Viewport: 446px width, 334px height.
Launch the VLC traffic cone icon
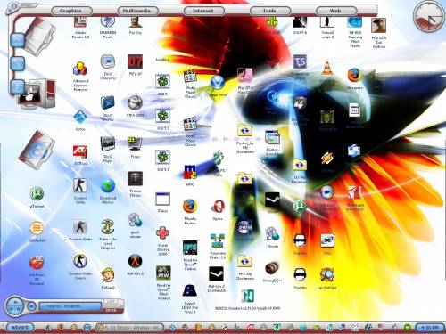(326, 69)
